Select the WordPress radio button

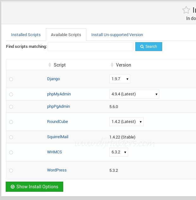pos(11,171)
